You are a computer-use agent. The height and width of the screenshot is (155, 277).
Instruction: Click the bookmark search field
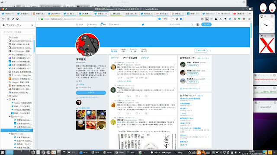pos(18,32)
